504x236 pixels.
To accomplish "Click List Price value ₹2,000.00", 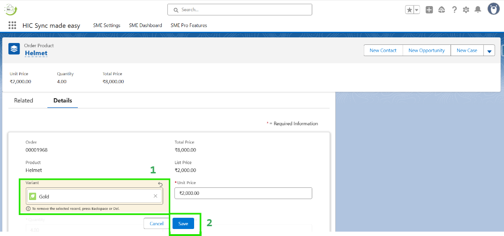I will [185, 170].
